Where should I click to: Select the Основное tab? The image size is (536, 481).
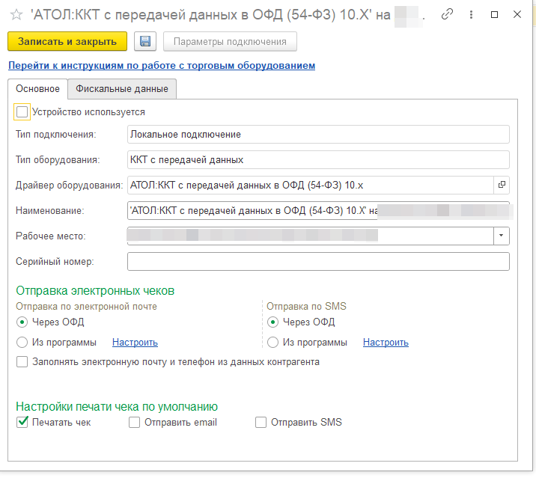click(x=37, y=89)
